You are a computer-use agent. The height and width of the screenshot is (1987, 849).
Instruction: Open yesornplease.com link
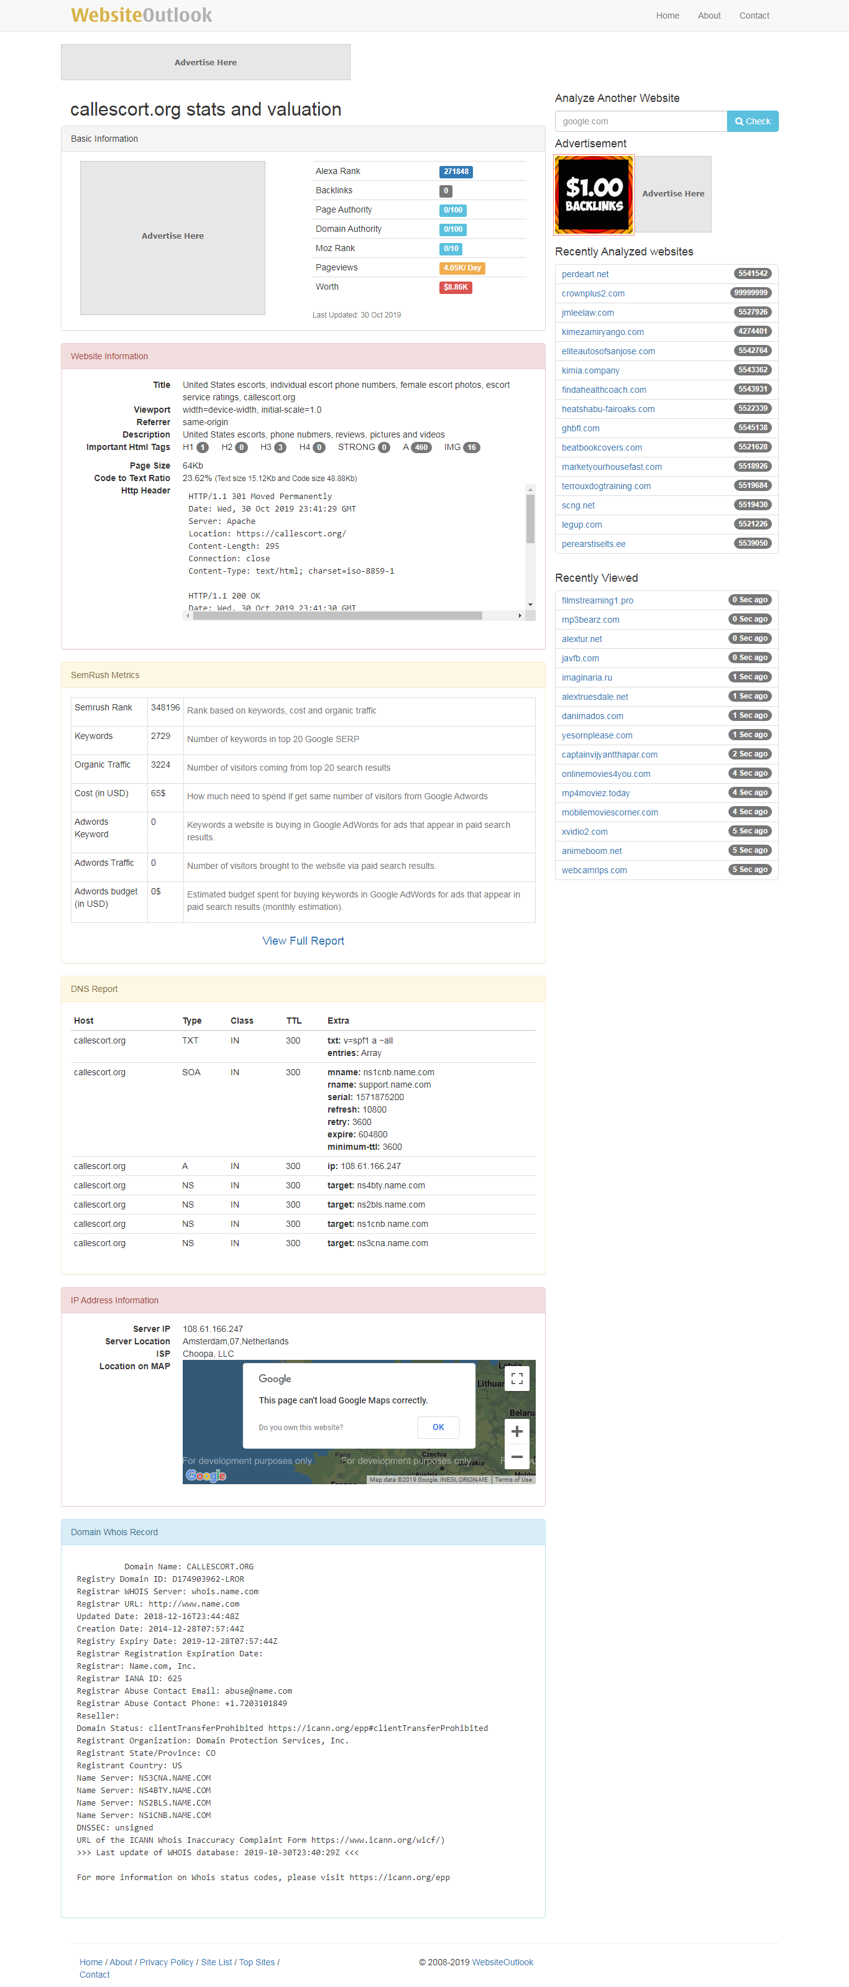(597, 735)
